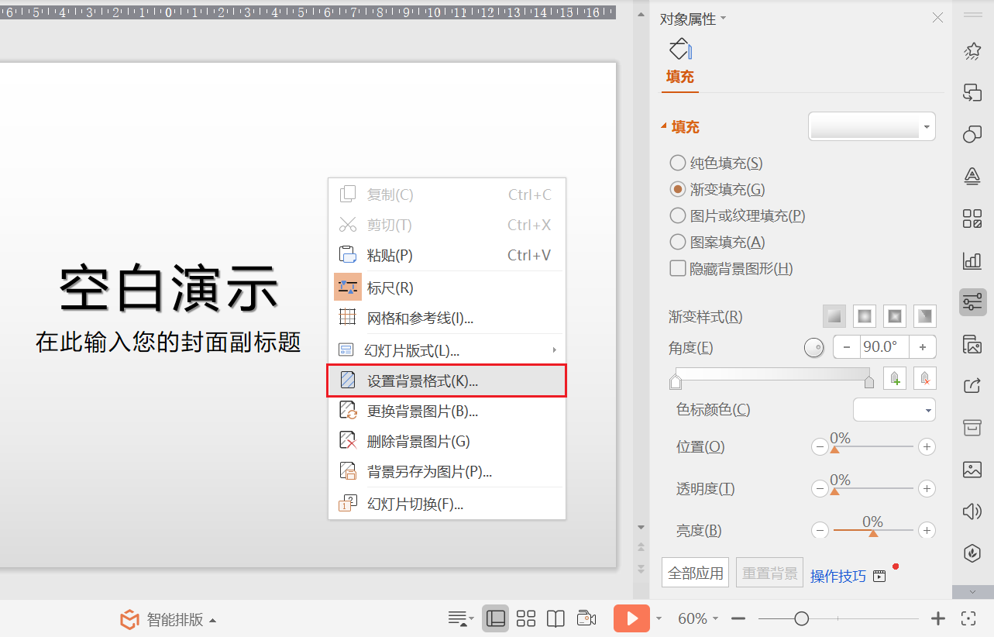Open the 60% zoom level dropdown
994x637 pixels.
698,618
